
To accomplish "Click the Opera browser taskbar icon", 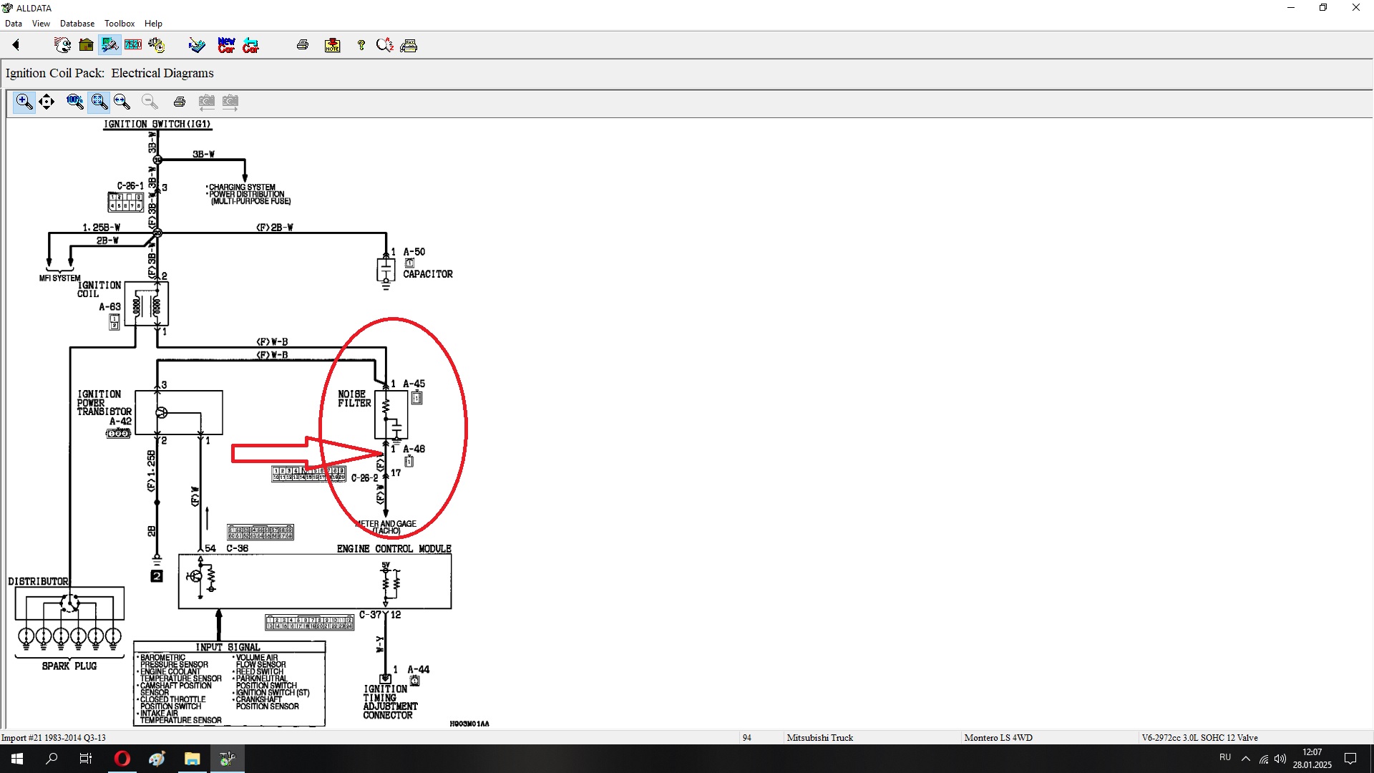I will (122, 759).
